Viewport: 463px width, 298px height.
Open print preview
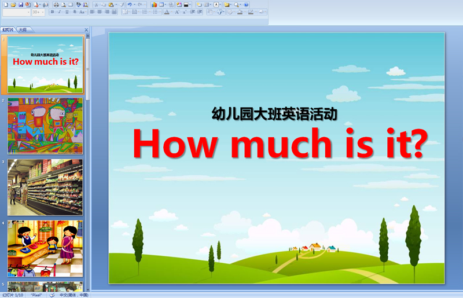64,5
